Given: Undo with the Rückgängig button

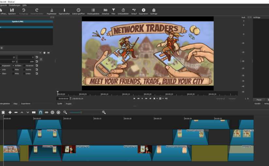Looking at the screenshot, I should (x=23, y=11).
